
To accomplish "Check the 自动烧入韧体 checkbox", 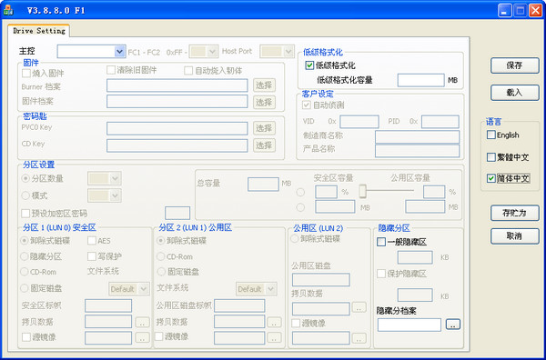I will point(188,71).
